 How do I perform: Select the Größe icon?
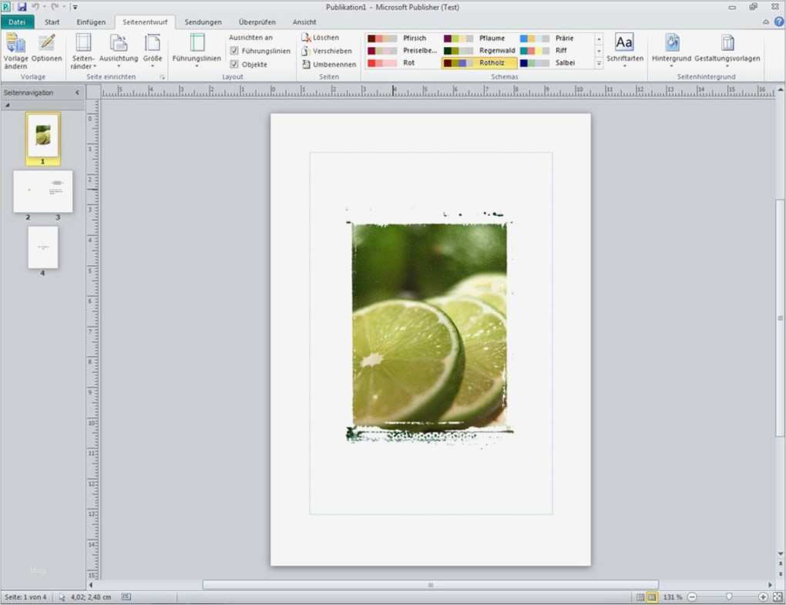[x=152, y=48]
